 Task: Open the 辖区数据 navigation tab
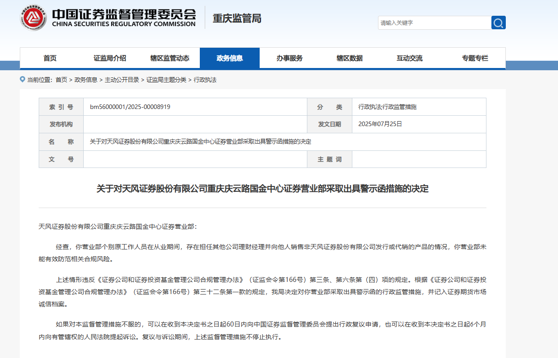pos(350,58)
